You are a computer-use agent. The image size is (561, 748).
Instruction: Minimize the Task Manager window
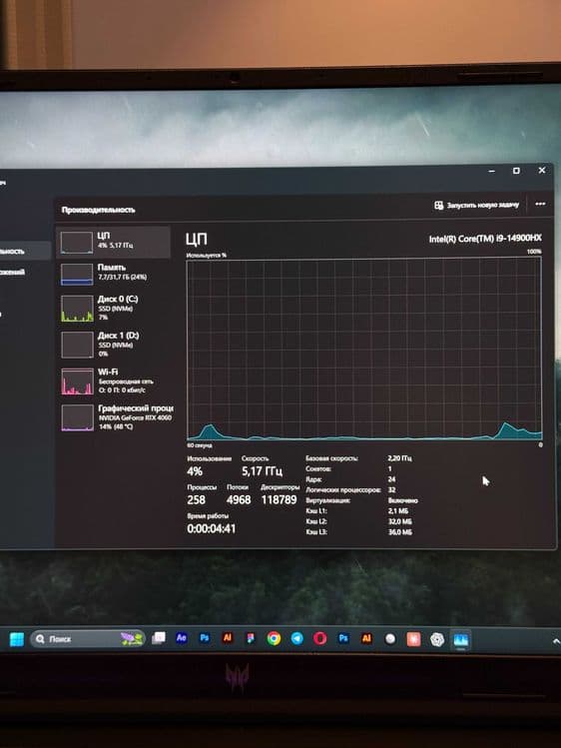pos(492,171)
